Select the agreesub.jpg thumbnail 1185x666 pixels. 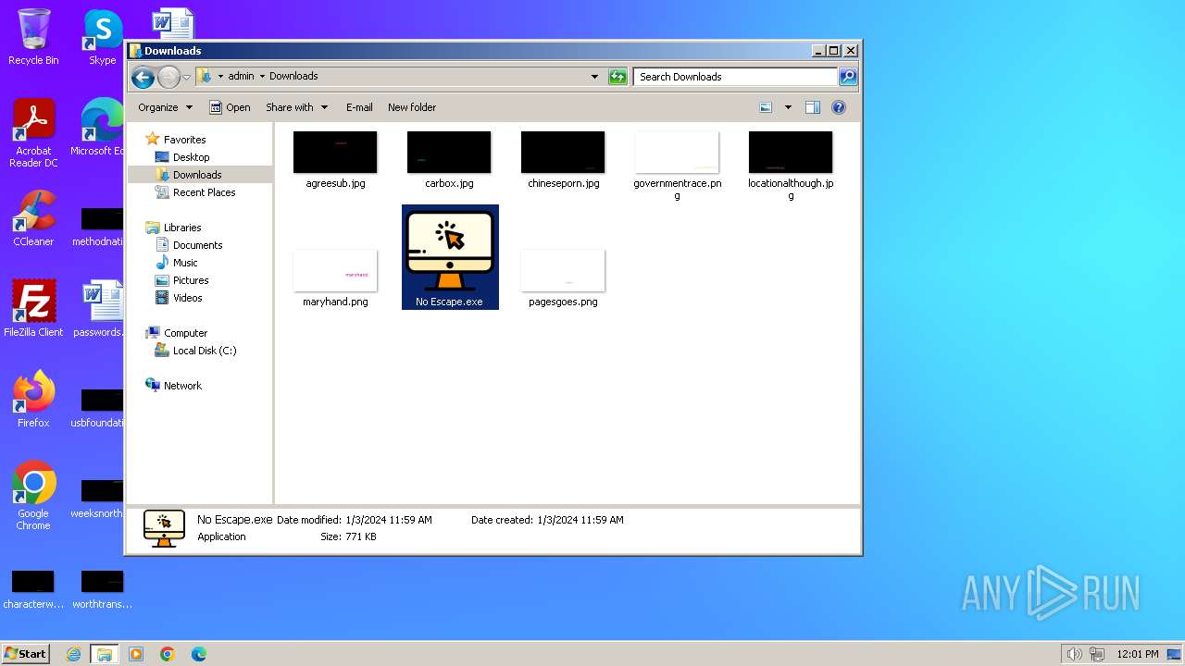pyautogui.click(x=335, y=153)
